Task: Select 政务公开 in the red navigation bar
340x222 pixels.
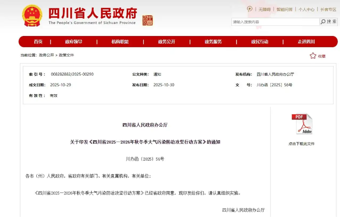Action: point(167,42)
